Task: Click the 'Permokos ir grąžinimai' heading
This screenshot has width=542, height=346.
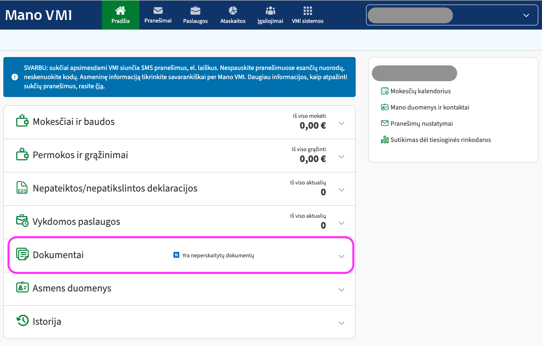Action: tap(80, 155)
